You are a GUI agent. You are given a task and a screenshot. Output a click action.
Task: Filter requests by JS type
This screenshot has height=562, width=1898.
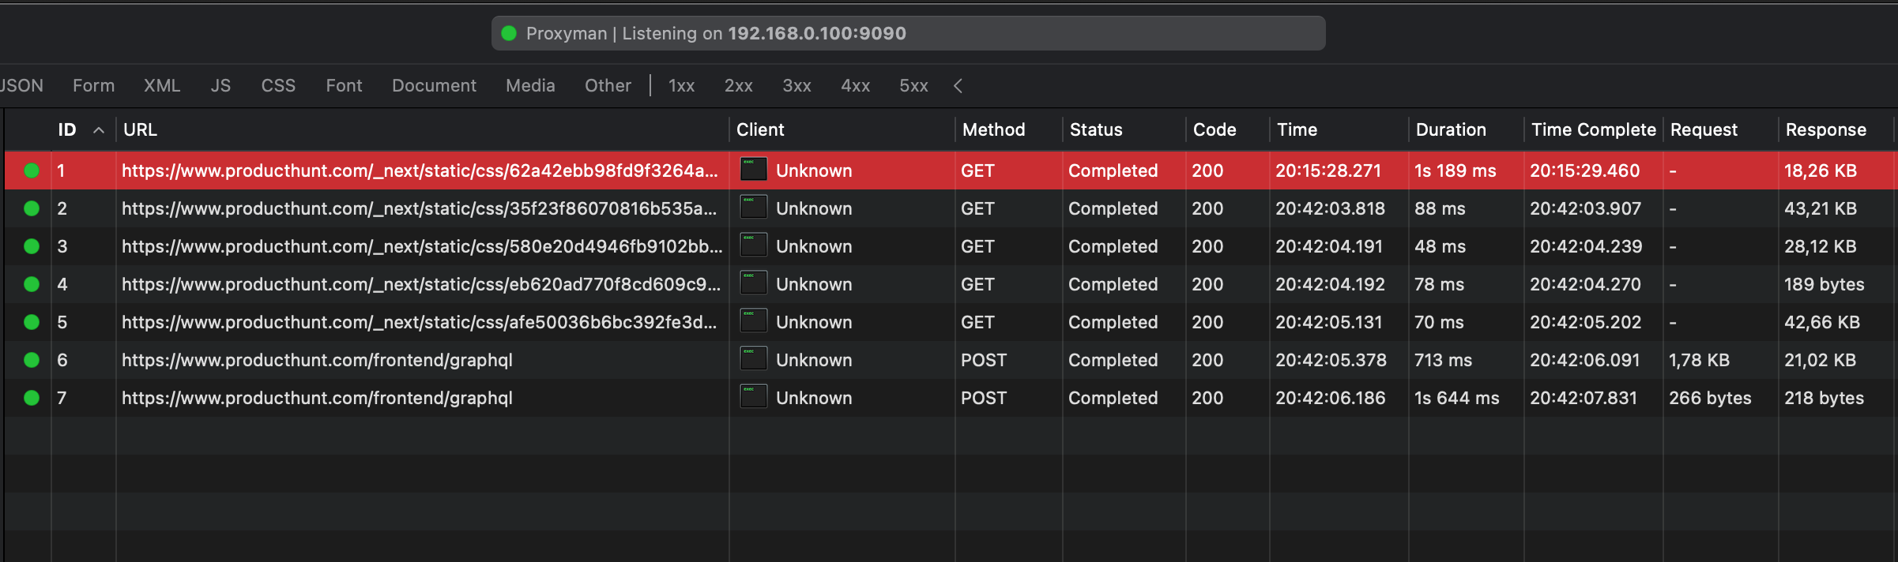(x=220, y=85)
